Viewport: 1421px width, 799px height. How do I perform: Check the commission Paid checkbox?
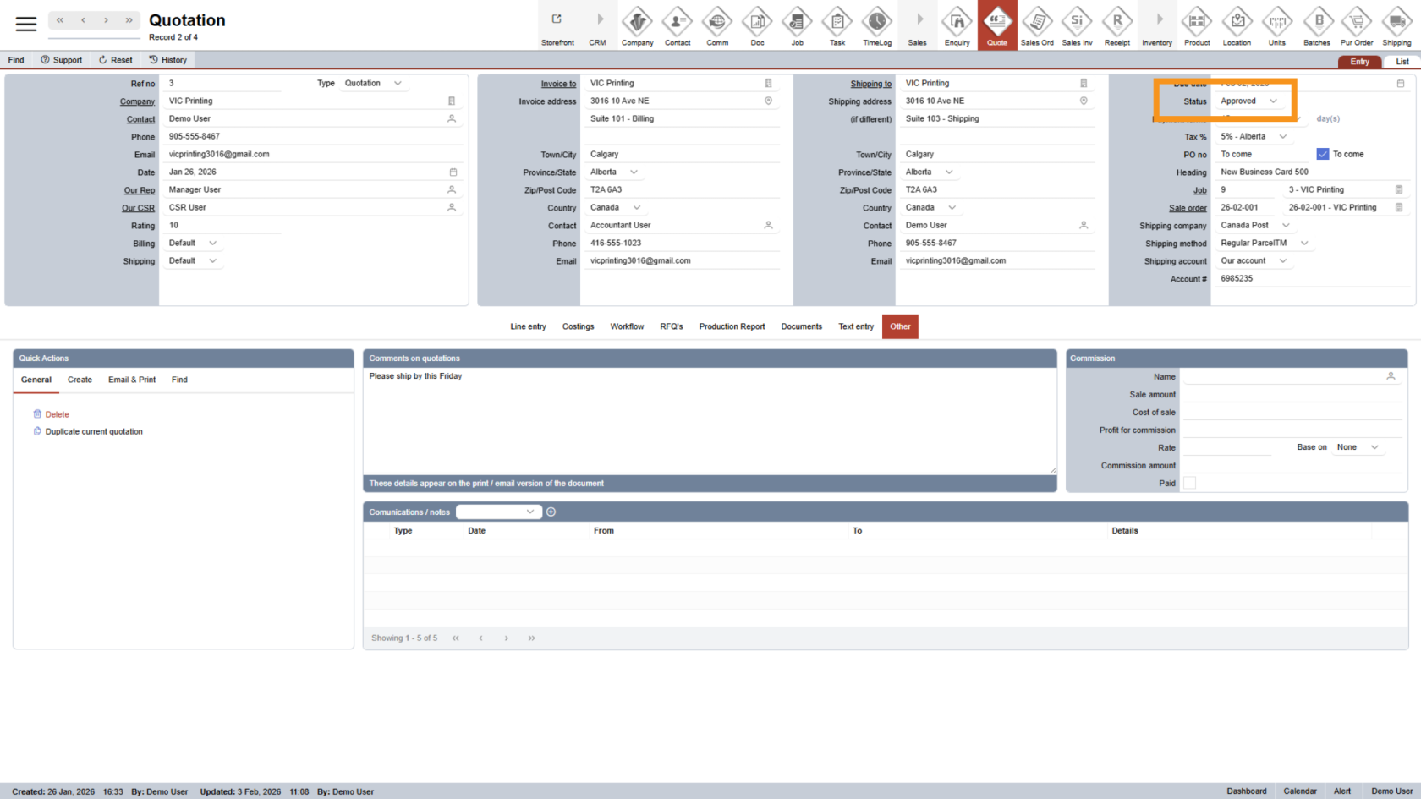pyautogui.click(x=1189, y=483)
